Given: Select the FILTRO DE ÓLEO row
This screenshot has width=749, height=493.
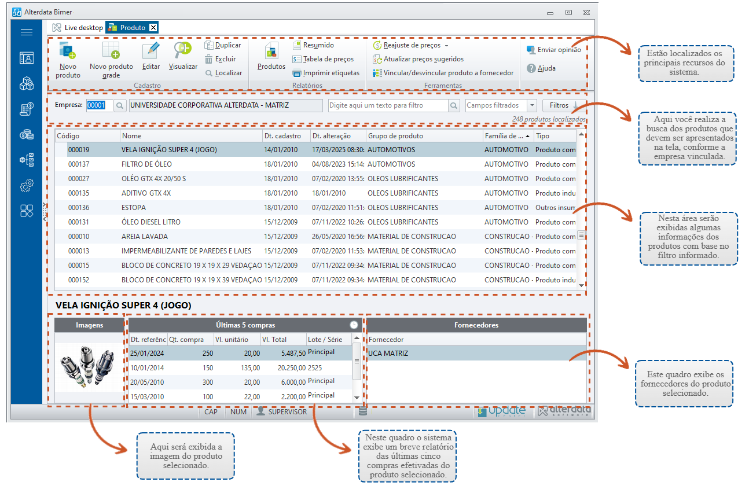Looking at the screenshot, I should click(316, 164).
